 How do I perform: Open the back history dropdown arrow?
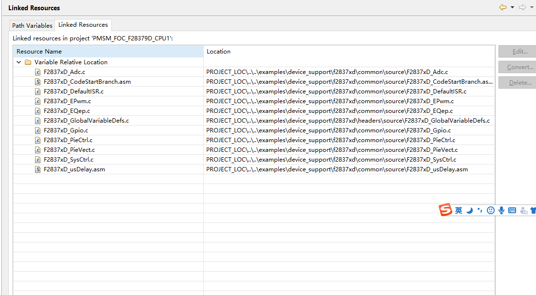(512, 8)
